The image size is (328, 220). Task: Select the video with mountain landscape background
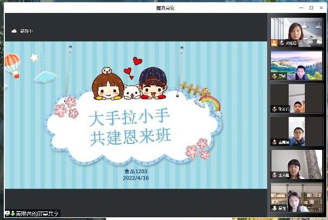[297, 65]
